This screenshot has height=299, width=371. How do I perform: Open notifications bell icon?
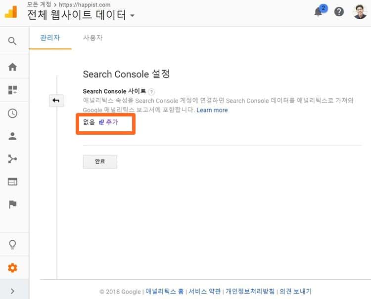point(319,12)
